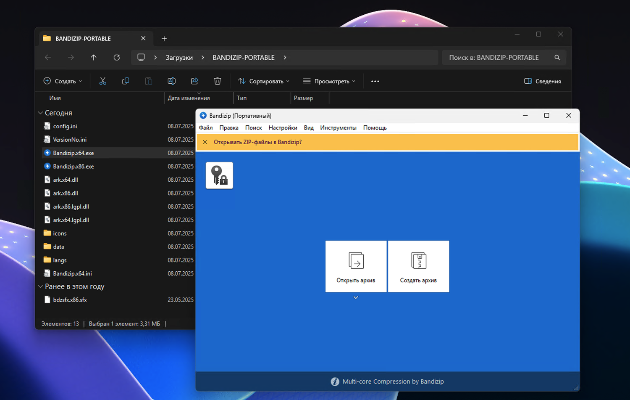Open the Настройки menu in Bandizip
This screenshot has height=400, width=630.
[283, 128]
